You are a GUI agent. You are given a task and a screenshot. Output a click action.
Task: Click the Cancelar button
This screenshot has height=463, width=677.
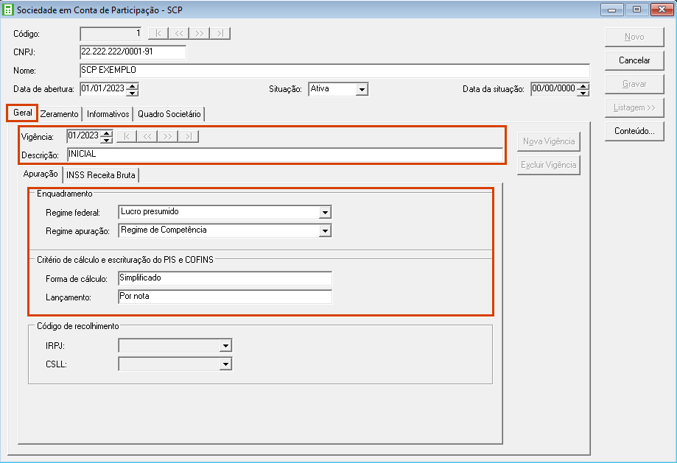pos(634,60)
